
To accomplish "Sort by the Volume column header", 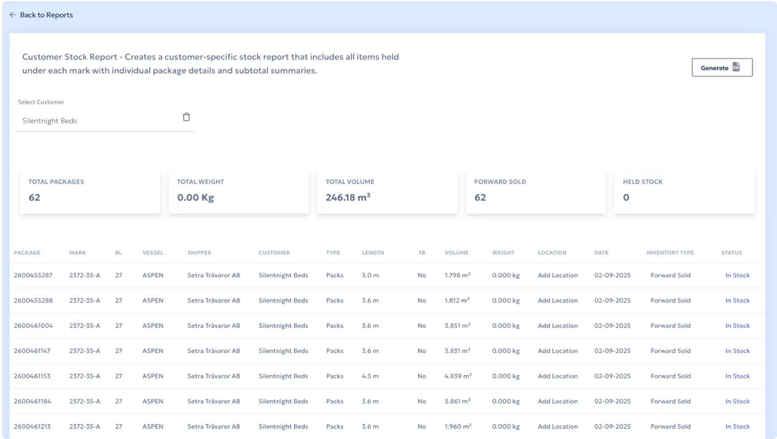I will coord(456,252).
